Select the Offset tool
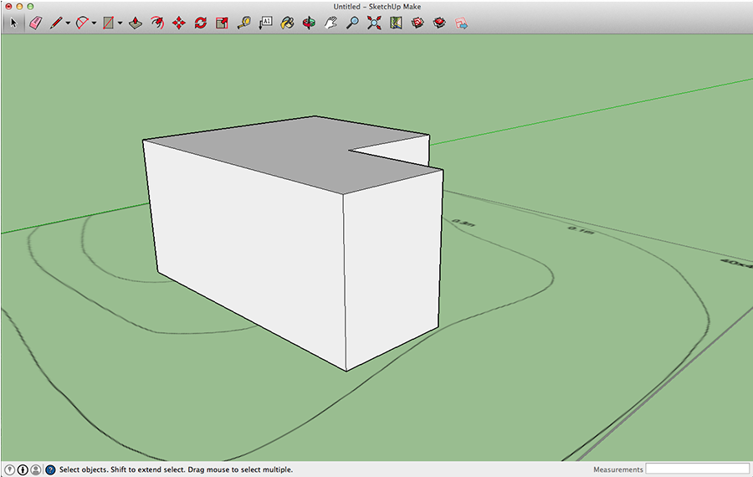 [157, 23]
